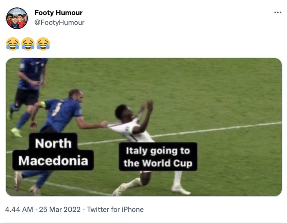Click the Footy Humour profile avatar
The image size is (287, 223).
[17, 18]
